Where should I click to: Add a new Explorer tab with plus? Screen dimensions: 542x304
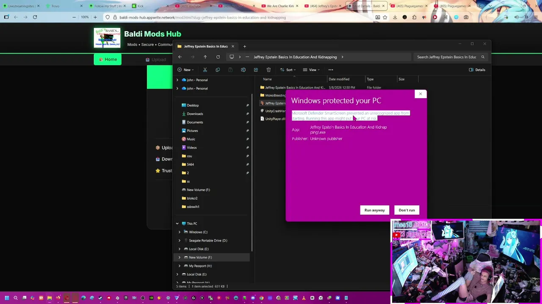(x=244, y=46)
